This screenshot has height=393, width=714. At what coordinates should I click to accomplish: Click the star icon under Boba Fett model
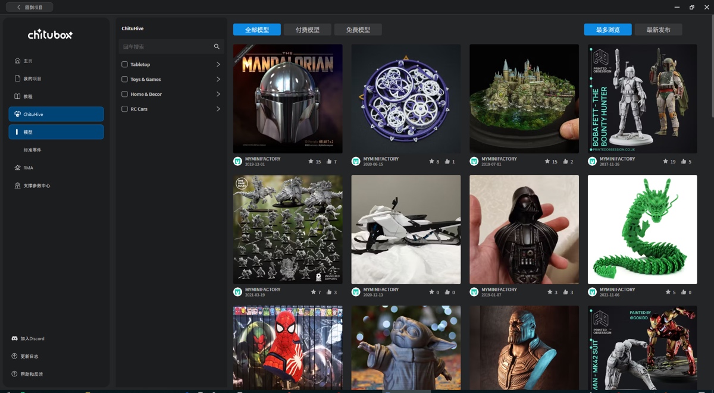pyautogui.click(x=665, y=162)
